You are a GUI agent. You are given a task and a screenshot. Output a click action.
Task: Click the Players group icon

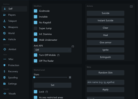(4, 15)
